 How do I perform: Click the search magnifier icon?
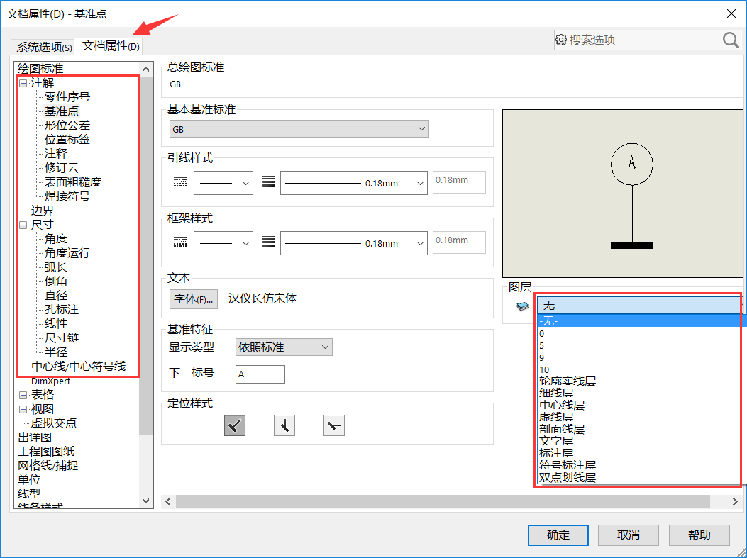pyautogui.click(x=730, y=40)
